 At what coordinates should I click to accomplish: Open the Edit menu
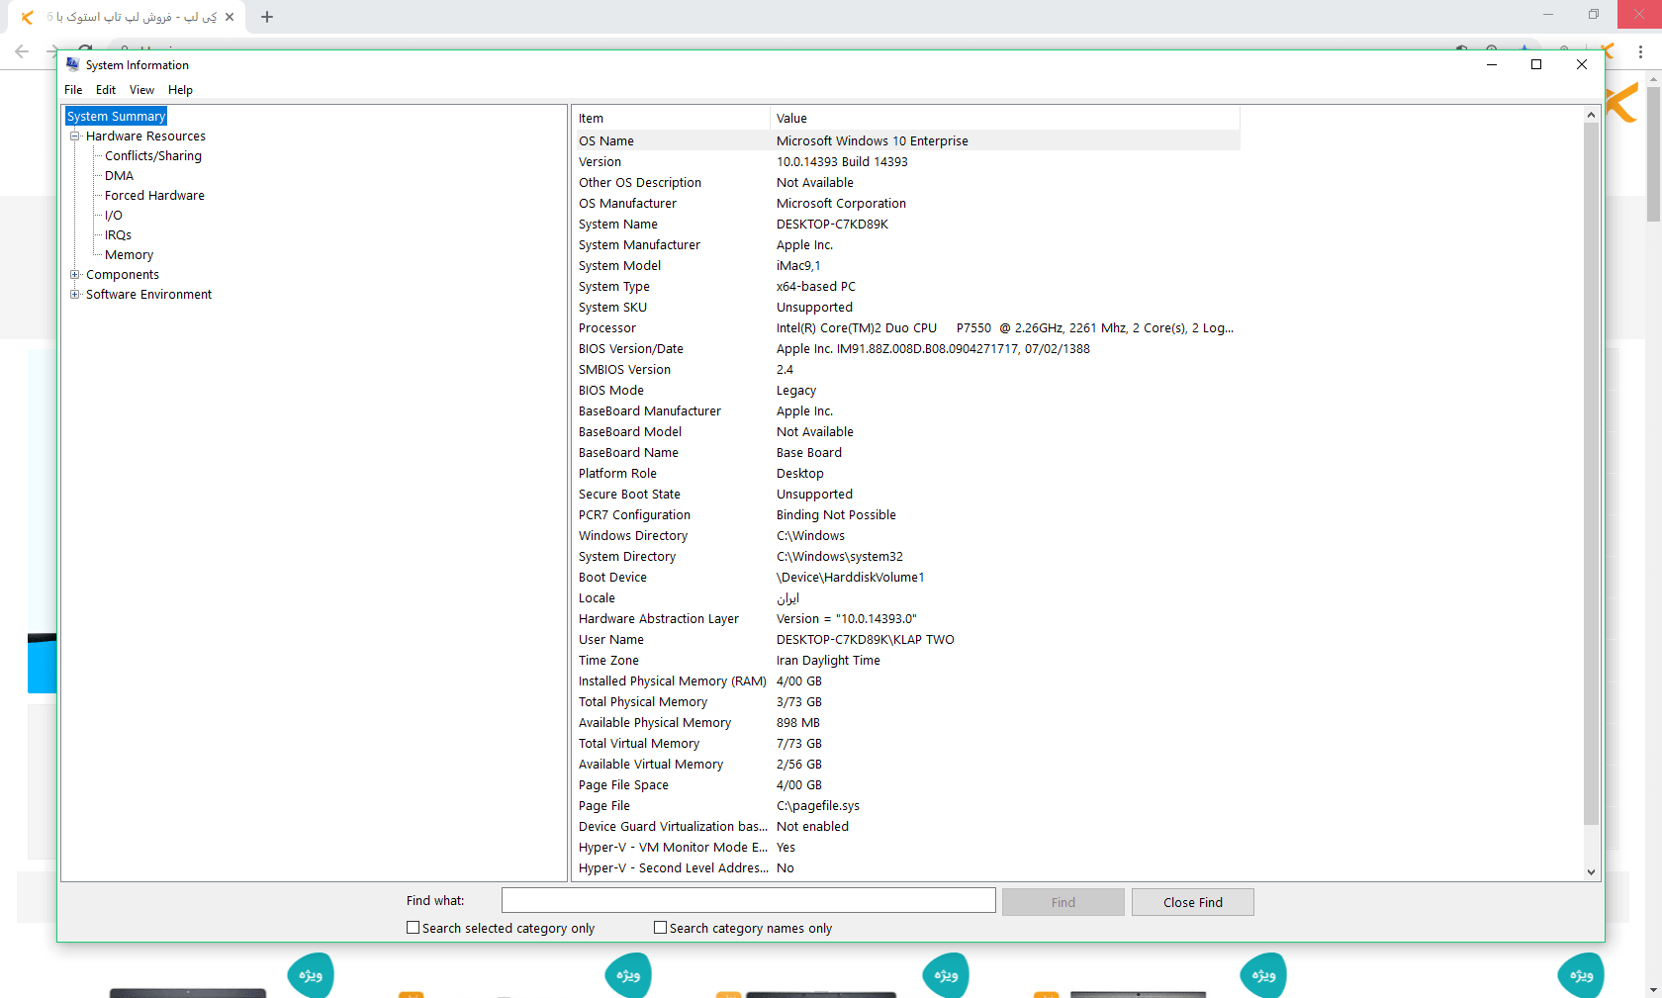(x=106, y=90)
